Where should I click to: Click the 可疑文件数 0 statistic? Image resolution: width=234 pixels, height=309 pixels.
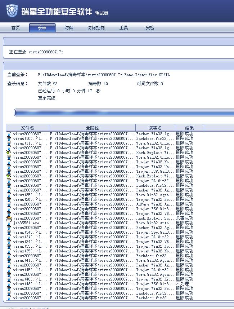150,84
